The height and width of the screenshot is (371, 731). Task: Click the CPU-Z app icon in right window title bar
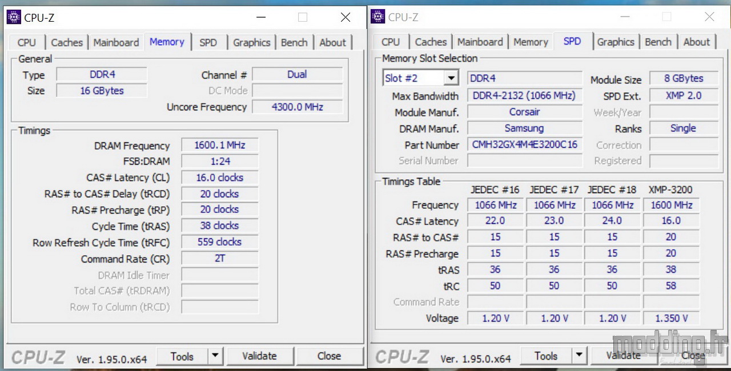click(x=378, y=17)
